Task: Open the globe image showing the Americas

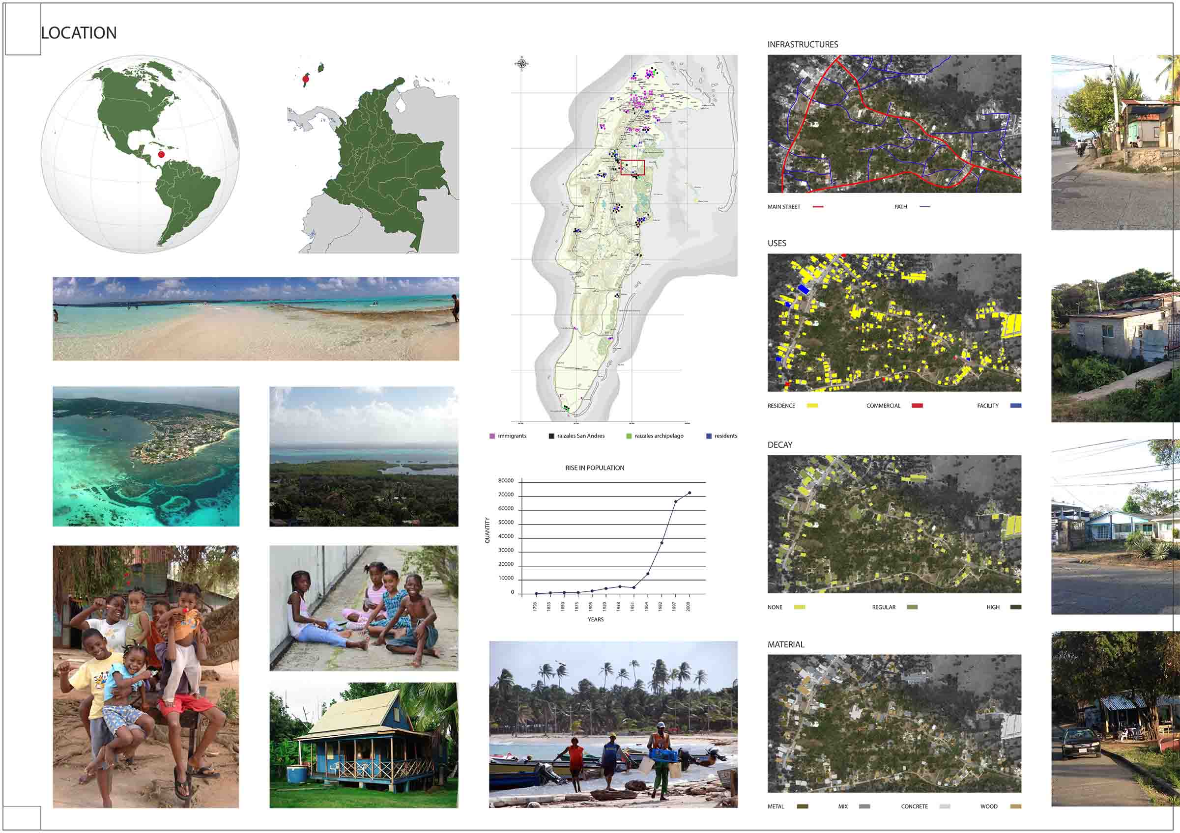Action: tap(140, 154)
